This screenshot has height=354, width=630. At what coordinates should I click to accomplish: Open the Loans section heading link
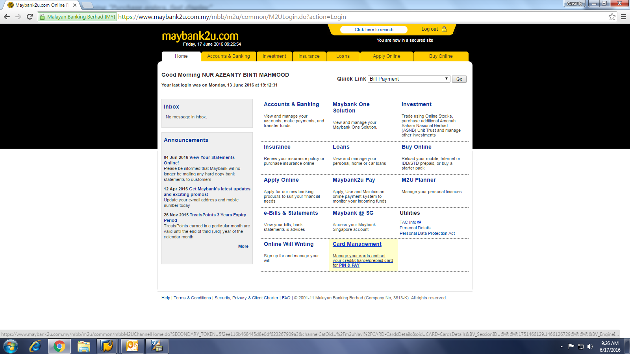coord(341,147)
